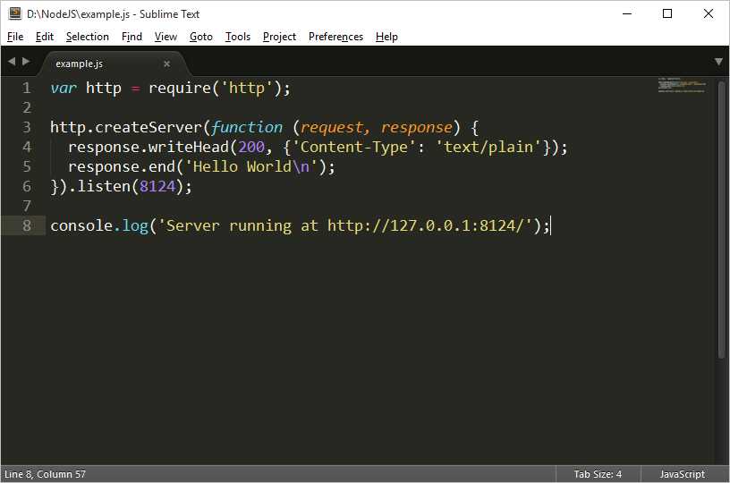
Task: Click line number 1 in gutter
Action: point(27,88)
